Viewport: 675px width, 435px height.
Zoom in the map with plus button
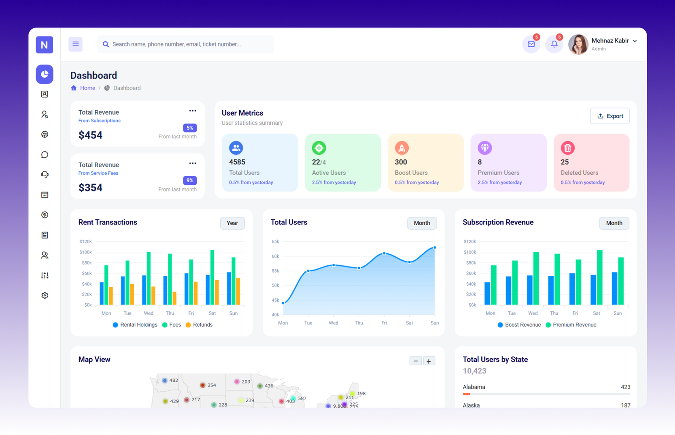tap(429, 361)
